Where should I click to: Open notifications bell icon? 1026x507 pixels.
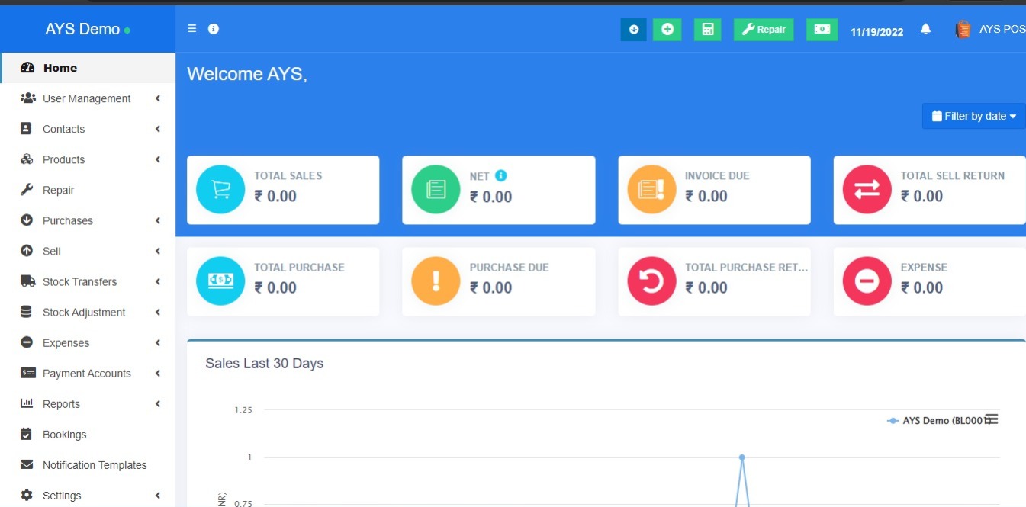[925, 30]
